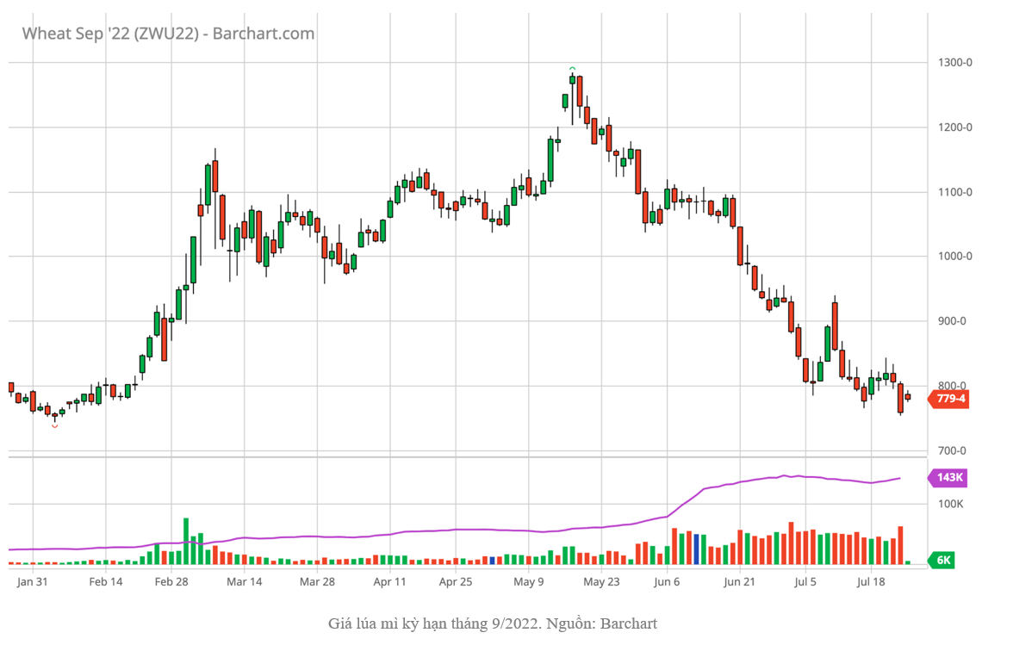The image size is (1013, 645).
Task: Click the chart title Wheat Sep '22 (ZWU22)
Action: [168, 34]
